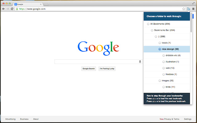Open the Chrome hamburger menu
The image size is (197, 123).
click(193, 9)
